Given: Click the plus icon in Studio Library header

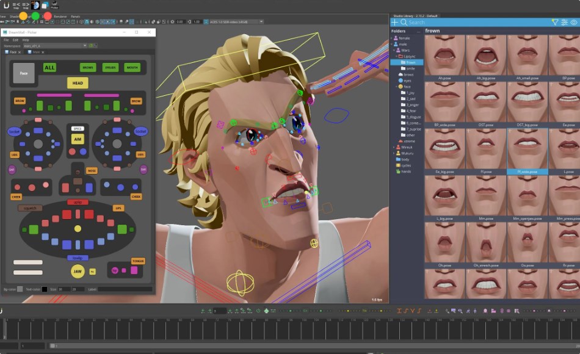Looking at the screenshot, I should (394, 21).
